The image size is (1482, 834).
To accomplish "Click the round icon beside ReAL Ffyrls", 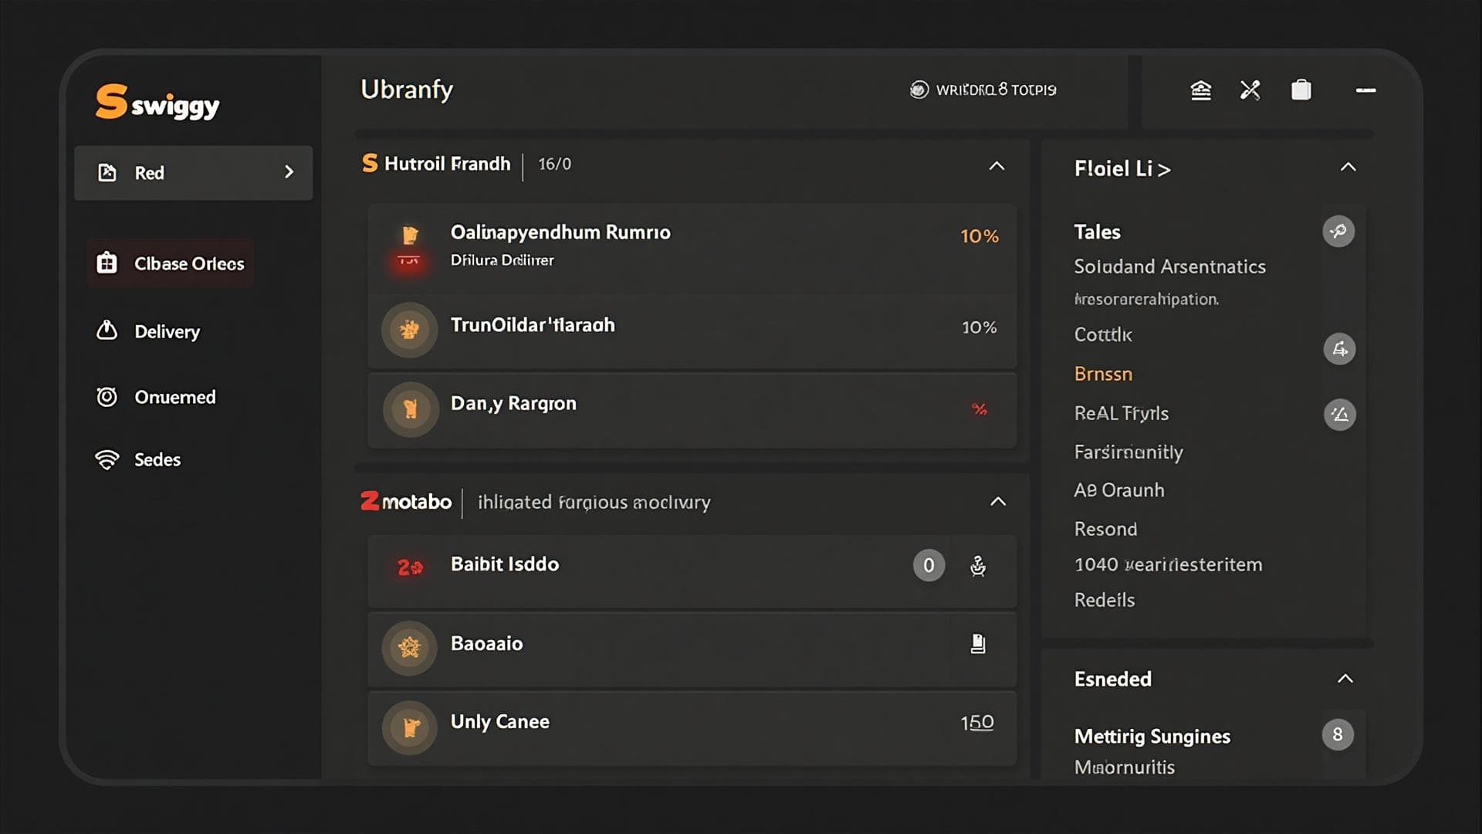I will coord(1340,415).
